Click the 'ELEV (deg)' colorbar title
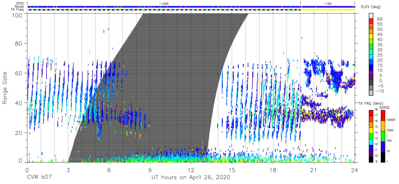The image size is (399, 184). point(371,7)
